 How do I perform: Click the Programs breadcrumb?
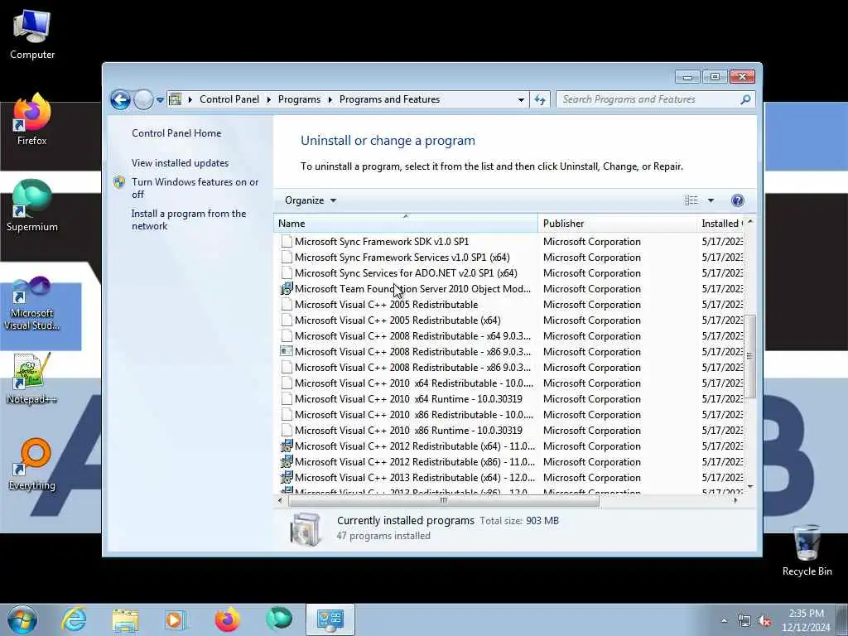click(299, 99)
